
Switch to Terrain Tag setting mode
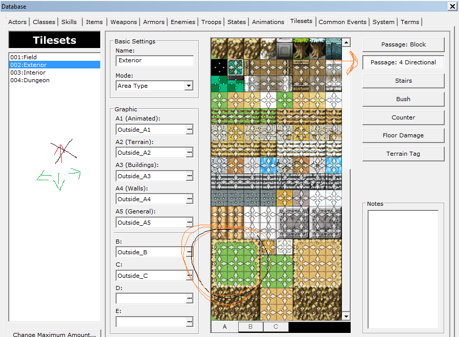click(x=403, y=154)
